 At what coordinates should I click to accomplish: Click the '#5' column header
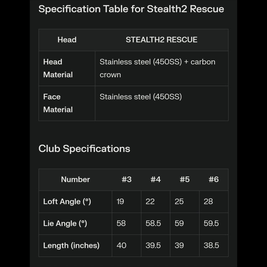click(x=184, y=179)
